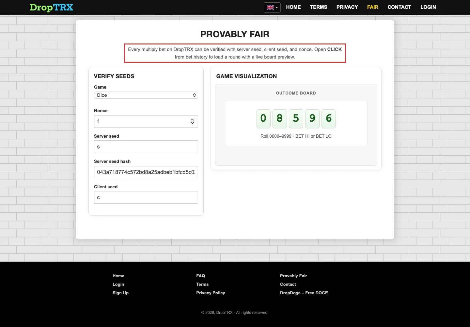Open the footer Provably Fair link
This screenshot has height=327, width=470.
point(293,276)
